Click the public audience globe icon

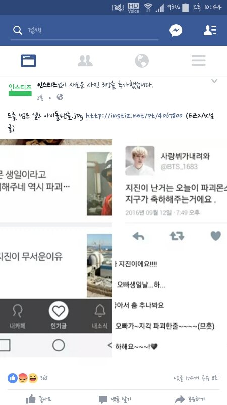click(60, 97)
